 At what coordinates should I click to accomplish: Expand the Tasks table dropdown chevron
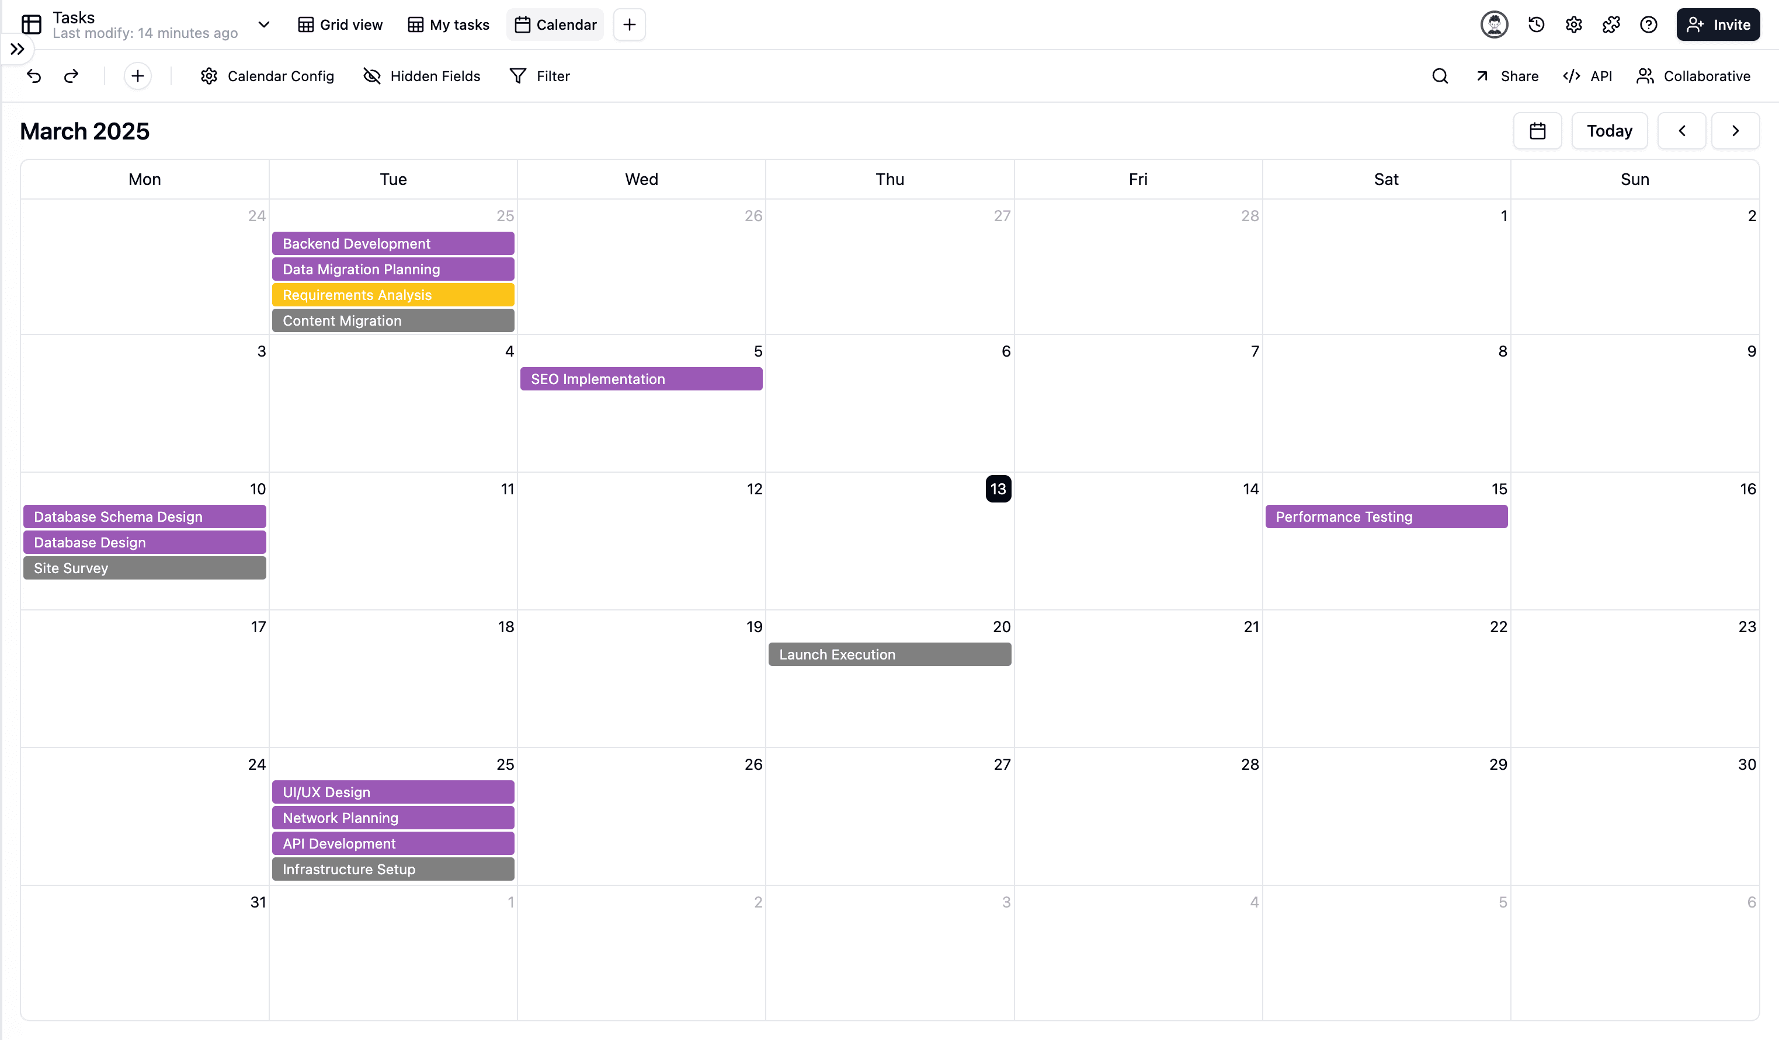click(x=264, y=24)
